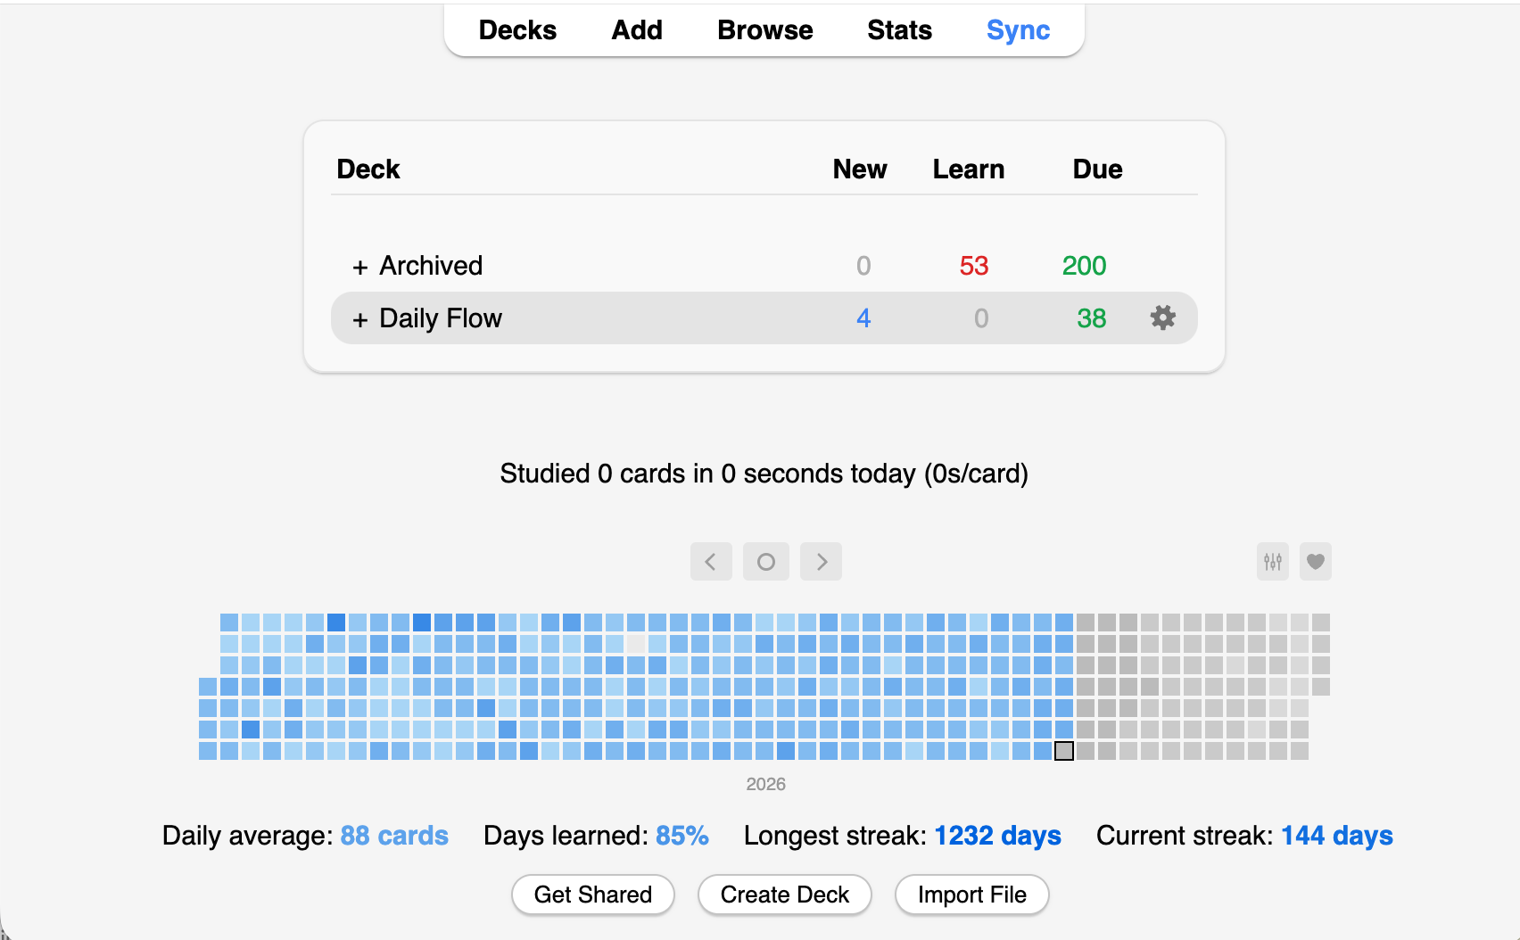Click Daily Flow due count 38
Screen dimensions: 1520x940
1092,318
